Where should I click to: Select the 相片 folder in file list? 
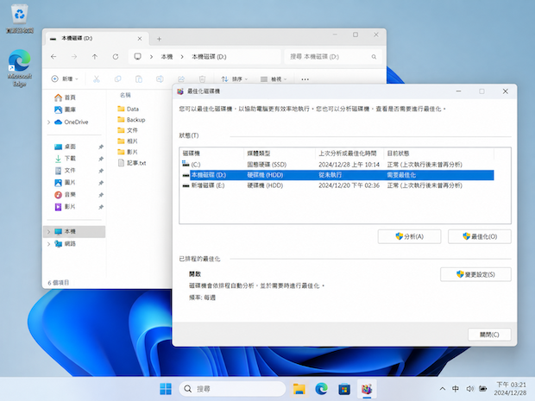128,141
